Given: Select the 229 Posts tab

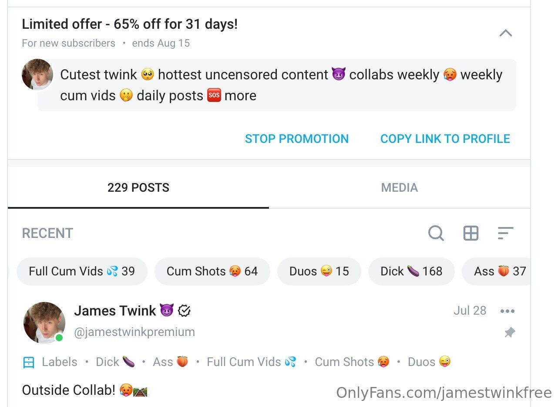Looking at the screenshot, I should tap(138, 188).
